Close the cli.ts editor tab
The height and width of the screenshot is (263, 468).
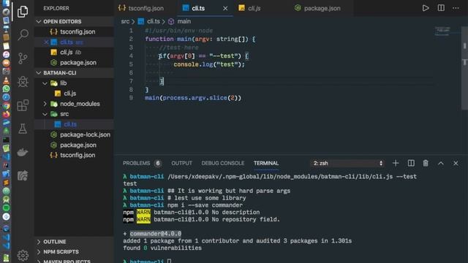(x=225, y=8)
